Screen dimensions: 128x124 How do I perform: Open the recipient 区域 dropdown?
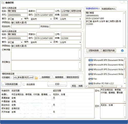tap(70, 42)
